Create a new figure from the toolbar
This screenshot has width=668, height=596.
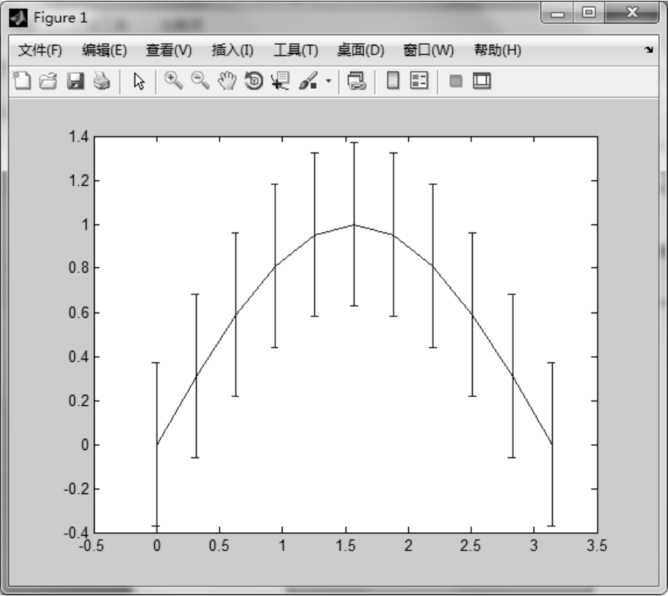(x=23, y=81)
